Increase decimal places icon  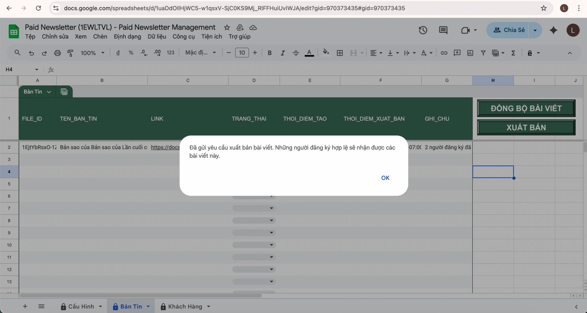pyautogui.click(x=157, y=52)
